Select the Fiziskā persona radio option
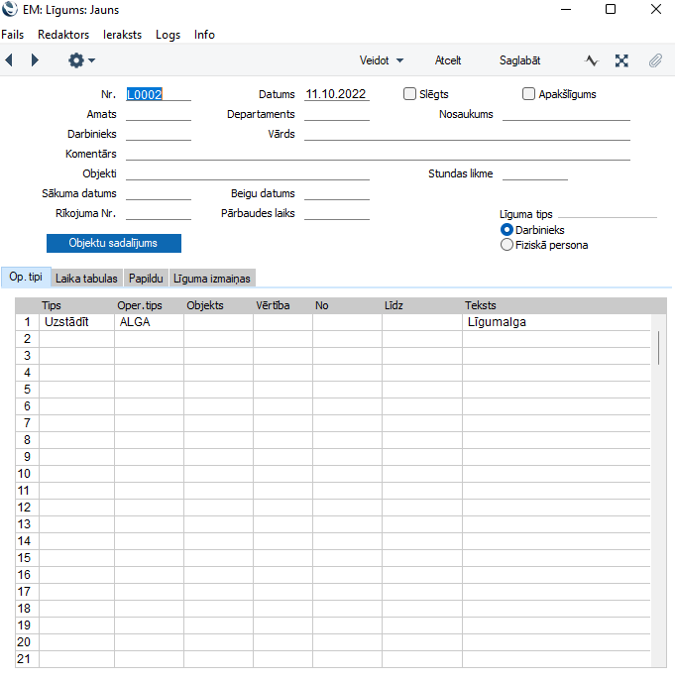 click(507, 245)
